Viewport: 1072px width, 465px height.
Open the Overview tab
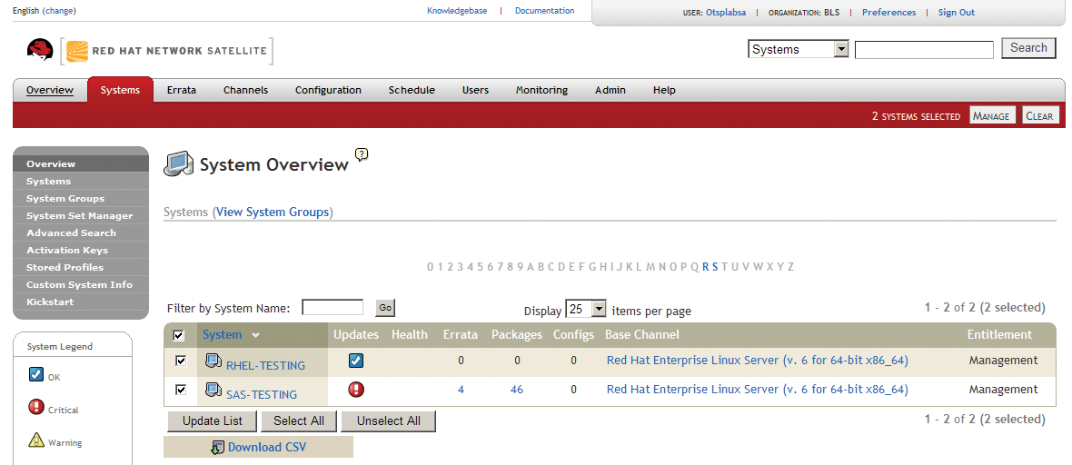50,90
